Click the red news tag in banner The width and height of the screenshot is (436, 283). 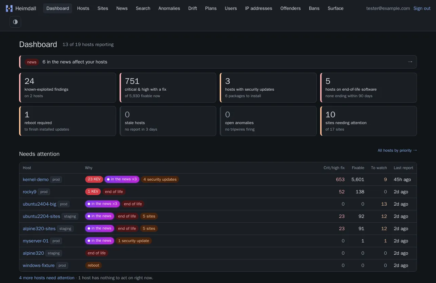(32, 62)
